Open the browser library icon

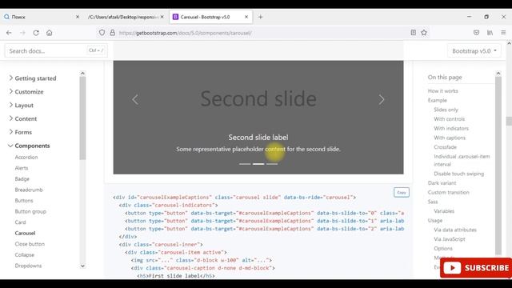pyautogui.click(x=490, y=33)
